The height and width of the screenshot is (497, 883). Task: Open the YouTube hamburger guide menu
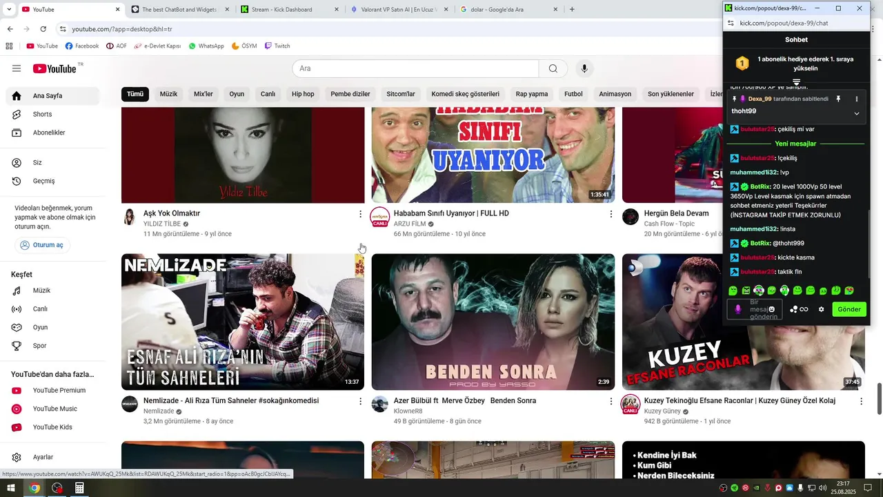click(x=17, y=68)
